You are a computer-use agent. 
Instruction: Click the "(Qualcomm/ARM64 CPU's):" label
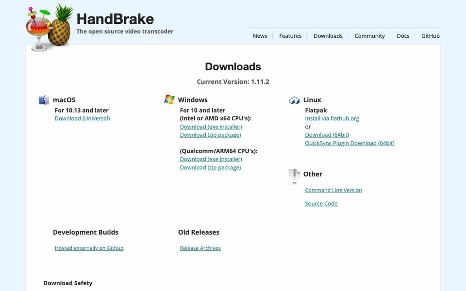click(x=219, y=151)
